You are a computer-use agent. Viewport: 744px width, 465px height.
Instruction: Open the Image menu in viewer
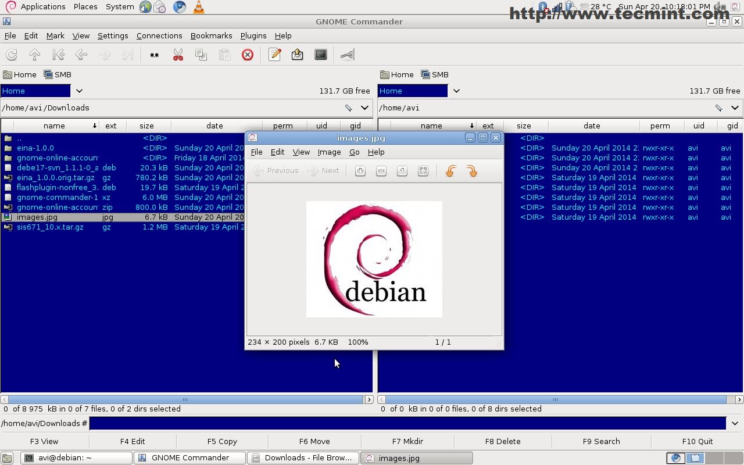(329, 152)
